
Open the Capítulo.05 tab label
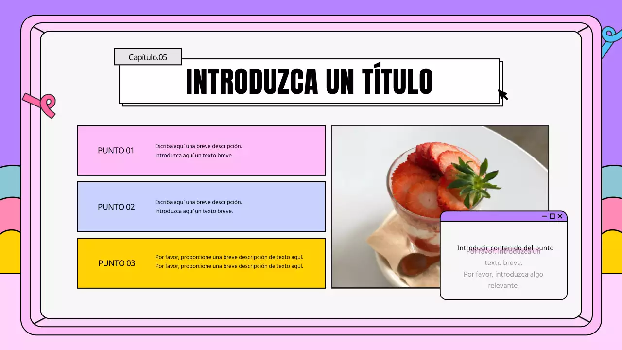tap(147, 57)
